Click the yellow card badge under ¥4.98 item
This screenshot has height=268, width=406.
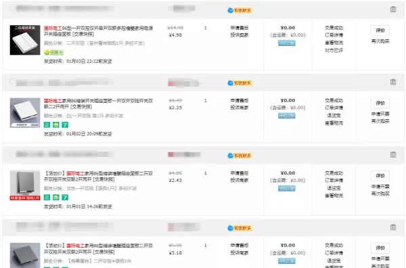[x=53, y=53]
